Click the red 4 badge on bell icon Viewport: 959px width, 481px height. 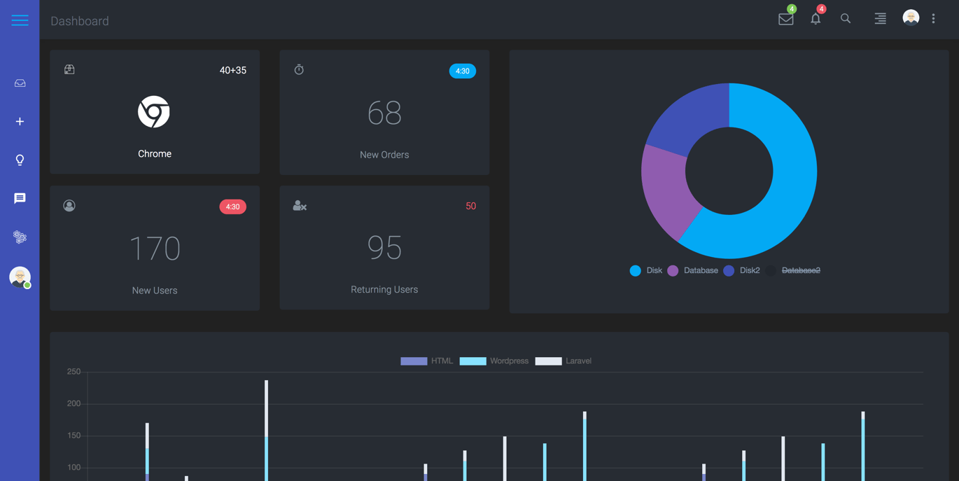pos(822,9)
